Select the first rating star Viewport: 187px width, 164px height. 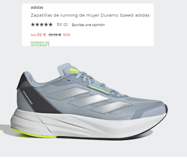tap(33, 24)
